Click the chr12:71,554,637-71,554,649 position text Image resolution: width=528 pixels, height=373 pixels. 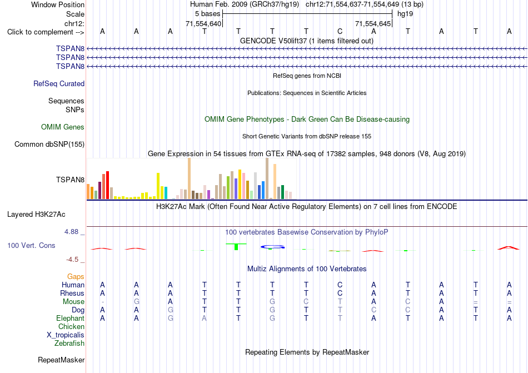(x=365, y=4)
